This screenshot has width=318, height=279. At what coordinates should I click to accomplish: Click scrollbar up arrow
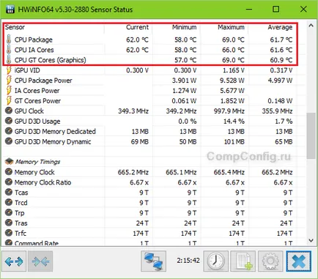tap(311, 26)
